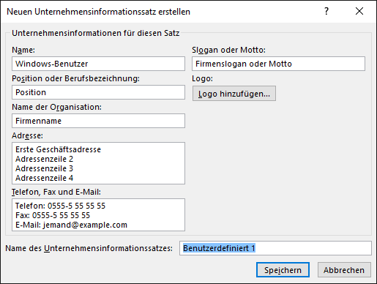Click the Position oder Berufsbezeichnung input field
This screenshot has width=377, height=284.
pos(98,92)
